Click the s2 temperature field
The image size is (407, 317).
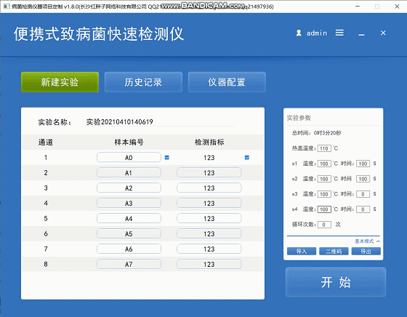(324, 179)
